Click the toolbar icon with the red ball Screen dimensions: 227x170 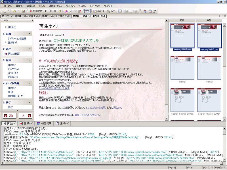[79, 11]
